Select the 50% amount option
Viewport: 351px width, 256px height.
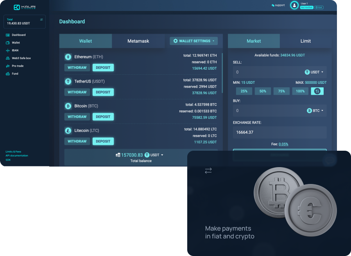pos(263,91)
